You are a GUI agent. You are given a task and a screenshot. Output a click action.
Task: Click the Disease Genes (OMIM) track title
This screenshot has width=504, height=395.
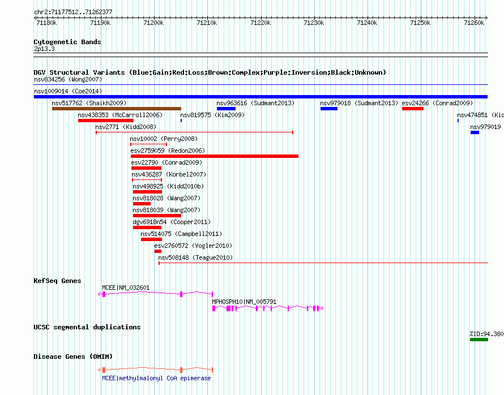[73, 357]
